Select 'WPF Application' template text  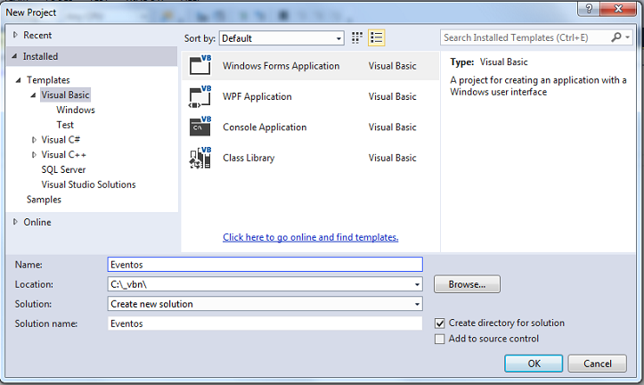(257, 96)
